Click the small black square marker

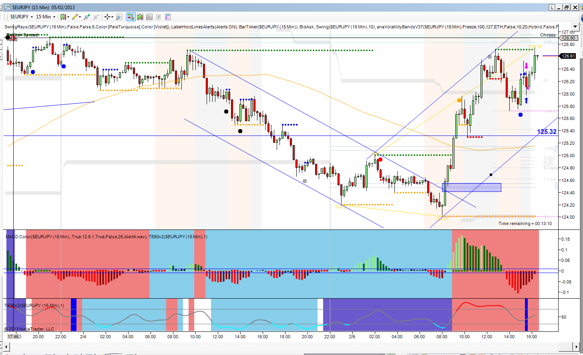tap(491, 175)
